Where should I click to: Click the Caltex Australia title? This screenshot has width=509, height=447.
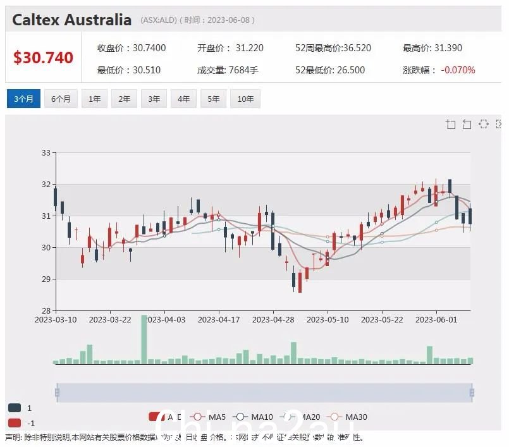pos(71,20)
